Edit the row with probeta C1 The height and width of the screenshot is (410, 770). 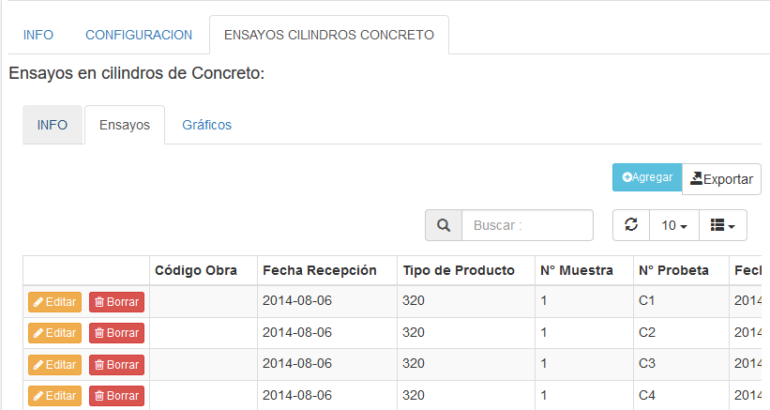click(x=54, y=302)
